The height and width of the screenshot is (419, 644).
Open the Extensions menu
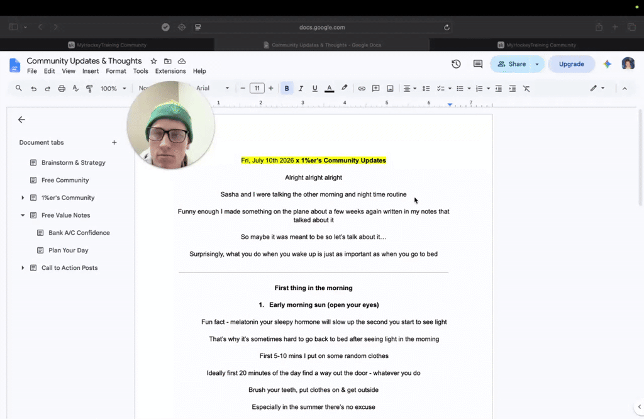tap(170, 71)
